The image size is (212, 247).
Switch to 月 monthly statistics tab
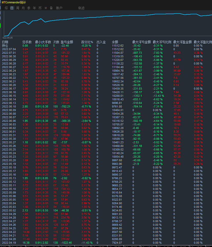pyautogui.click(x=23, y=8)
